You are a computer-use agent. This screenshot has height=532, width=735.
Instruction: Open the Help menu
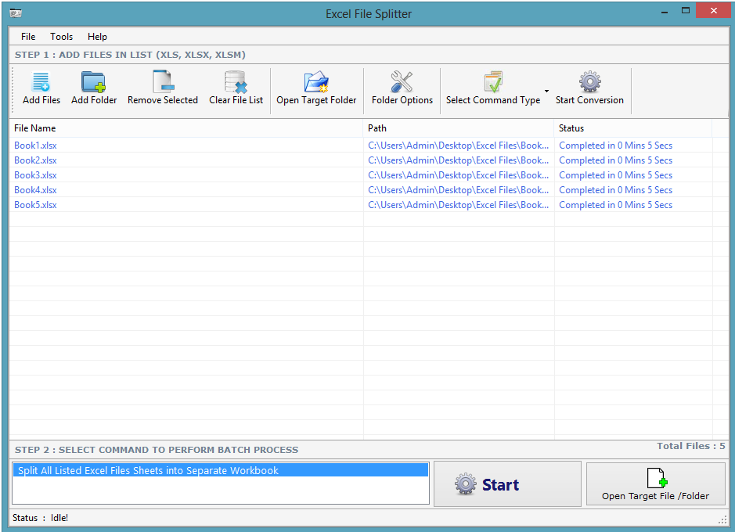[x=97, y=37]
